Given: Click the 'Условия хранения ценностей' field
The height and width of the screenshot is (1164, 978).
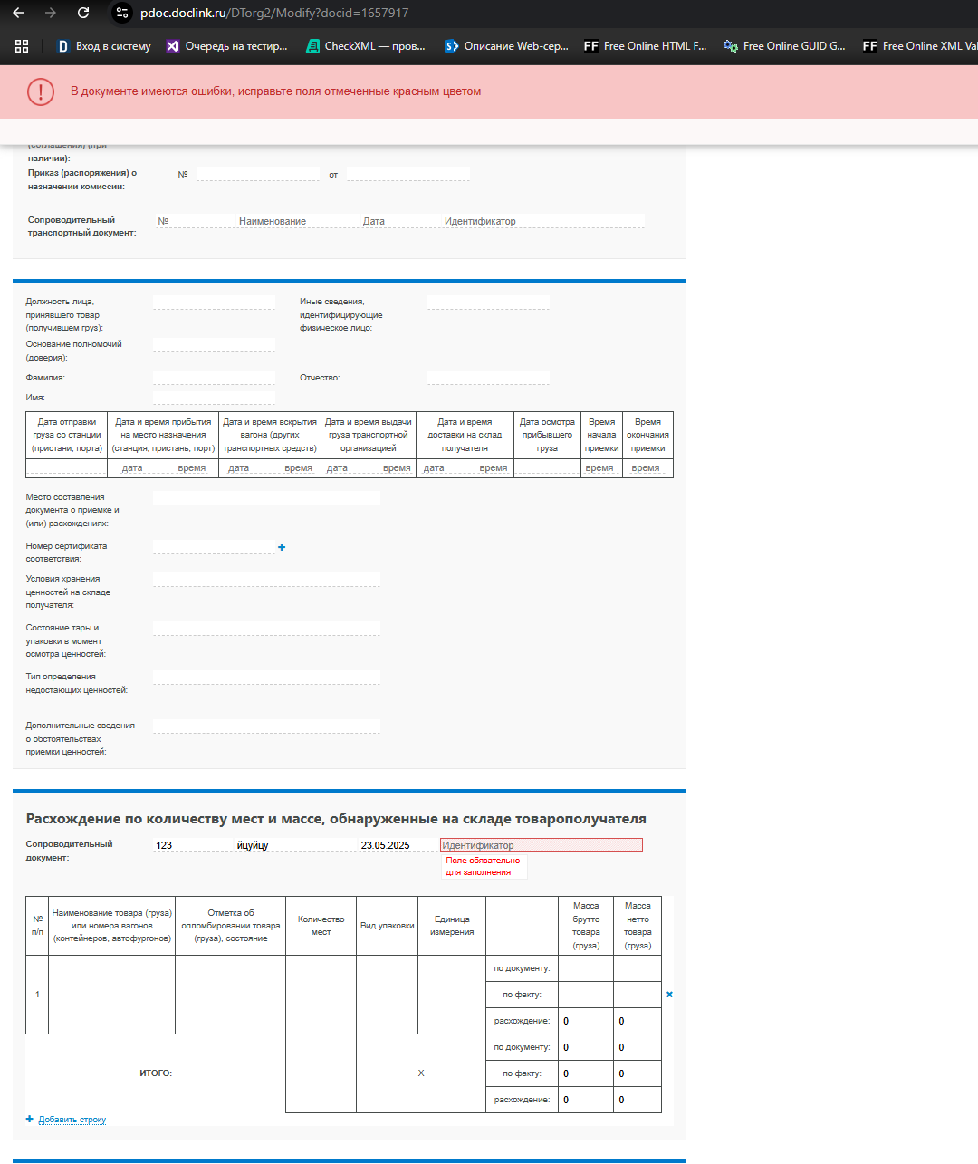Looking at the screenshot, I should point(266,580).
